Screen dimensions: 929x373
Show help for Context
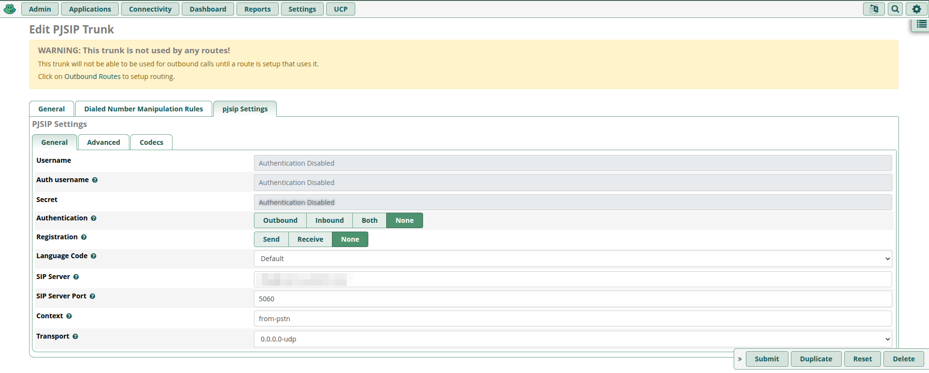[69, 316]
